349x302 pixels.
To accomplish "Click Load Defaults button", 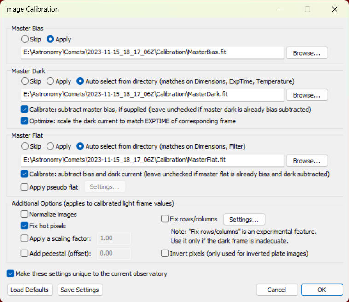I will [30, 290].
